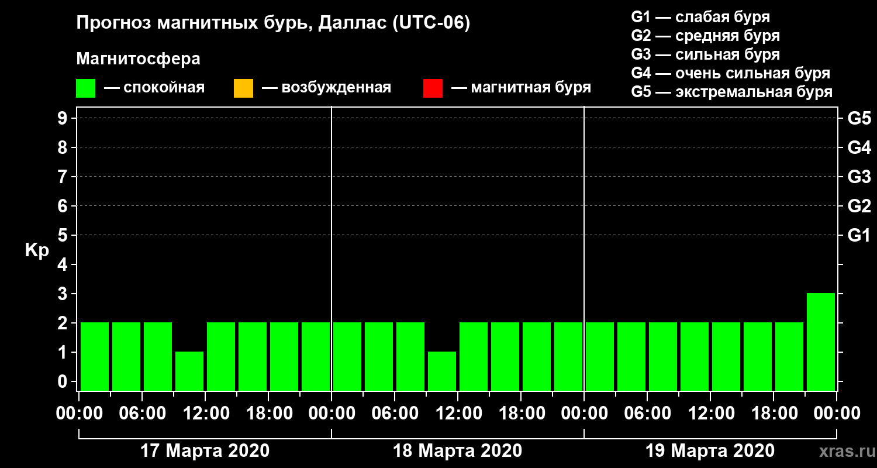Click the '18 Марта 2020' date label
Image resolution: width=877 pixels, height=468 pixels.
pyautogui.click(x=457, y=451)
